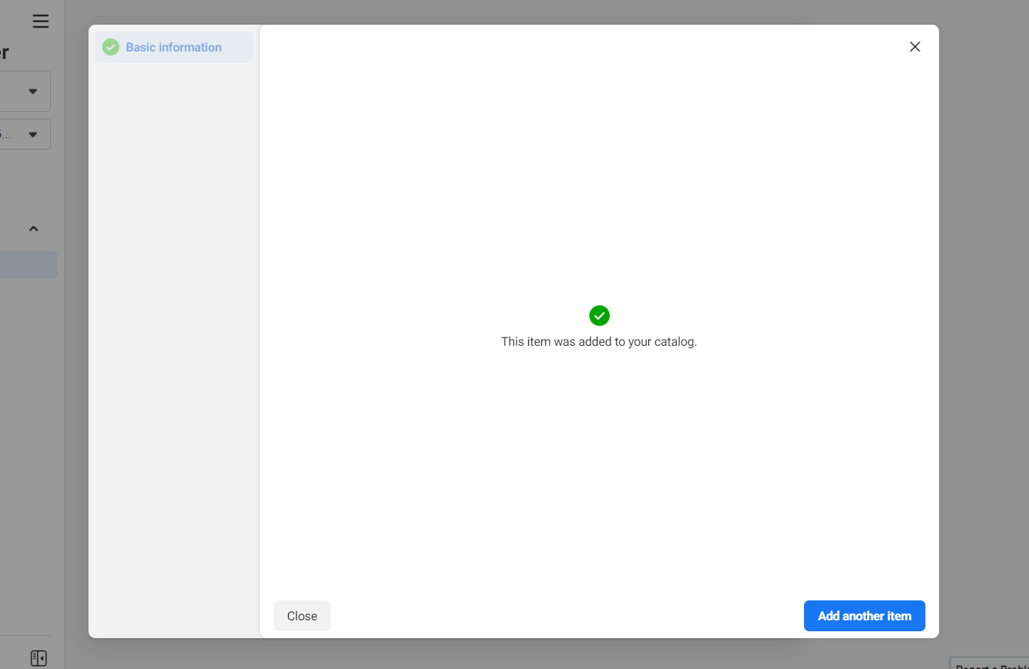The image size is (1029, 669).
Task: Click the 'This item was added' message
Action: [x=599, y=342]
